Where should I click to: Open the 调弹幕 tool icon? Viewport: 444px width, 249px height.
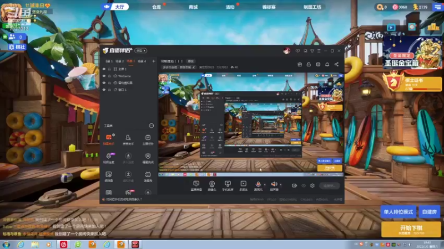click(x=109, y=177)
